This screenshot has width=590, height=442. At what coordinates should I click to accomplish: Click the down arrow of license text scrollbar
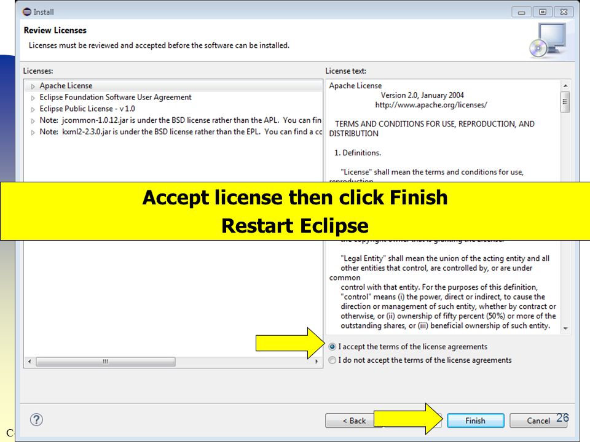tap(565, 329)
